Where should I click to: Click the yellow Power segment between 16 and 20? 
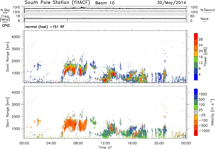[196, 54]
